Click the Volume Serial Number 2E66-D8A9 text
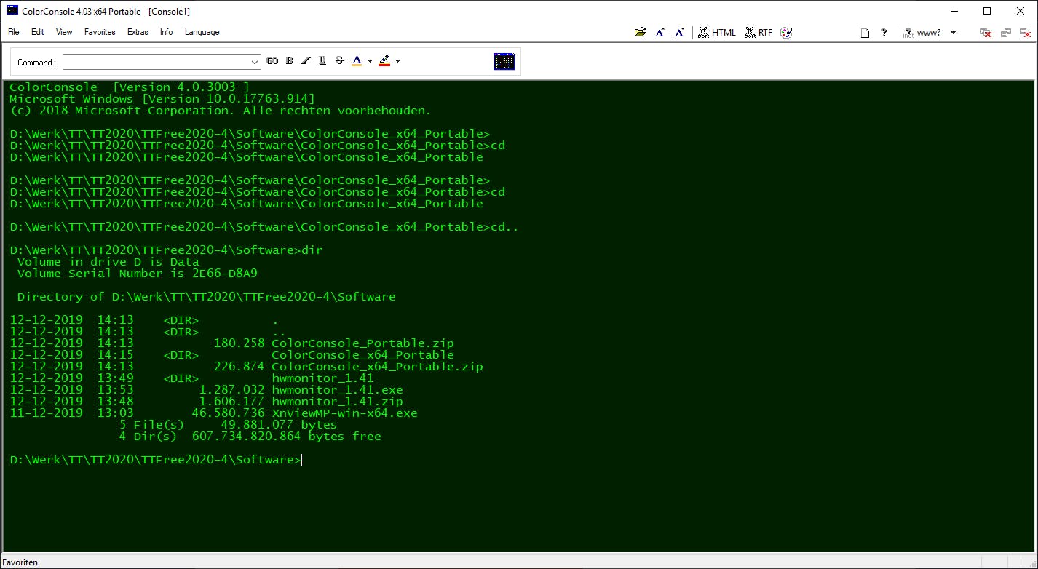Screen dimensions: 1038x569 pos(138,274)
